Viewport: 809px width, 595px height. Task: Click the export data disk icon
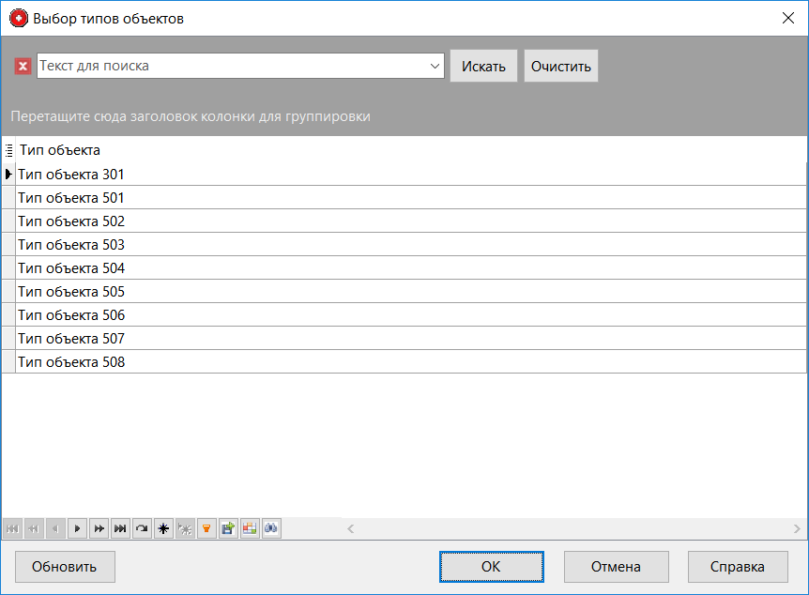[228, 529]
